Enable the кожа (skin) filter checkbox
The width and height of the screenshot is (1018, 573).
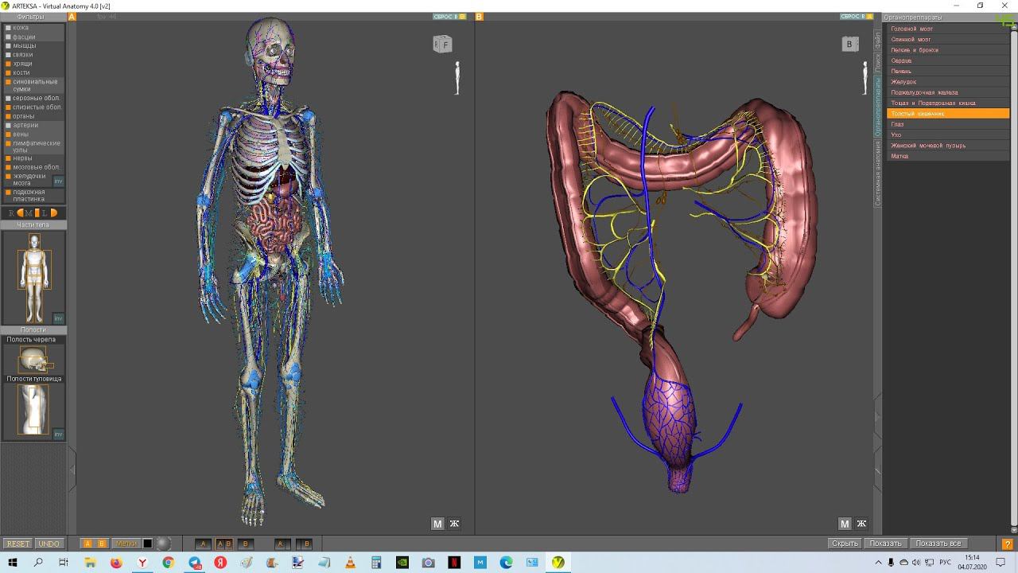pyautogui.click(x=9, y=28)
